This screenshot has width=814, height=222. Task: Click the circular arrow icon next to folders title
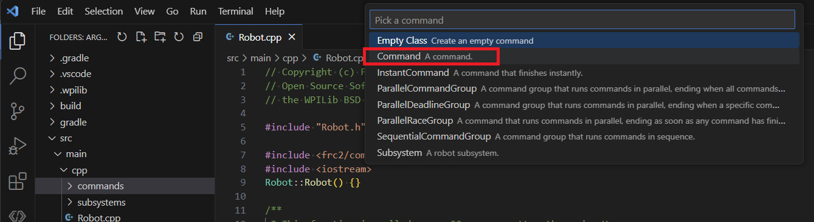[122, 37]
